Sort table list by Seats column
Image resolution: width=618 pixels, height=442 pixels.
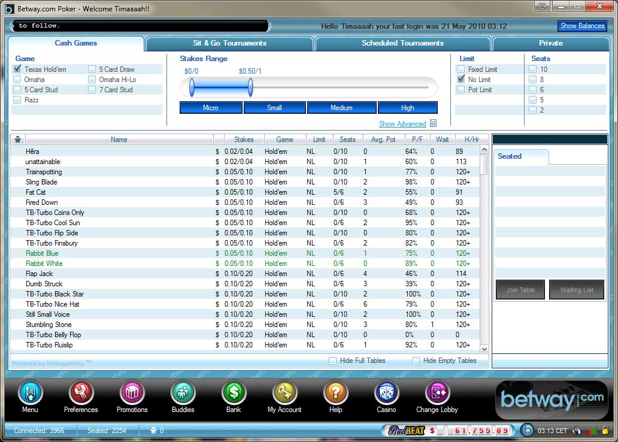347,140
